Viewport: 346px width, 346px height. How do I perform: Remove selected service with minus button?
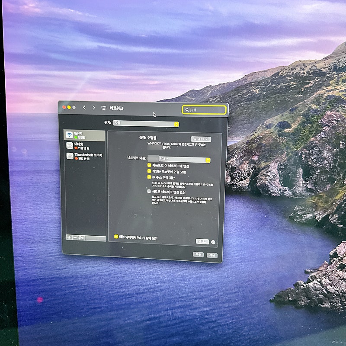point(75,237)
